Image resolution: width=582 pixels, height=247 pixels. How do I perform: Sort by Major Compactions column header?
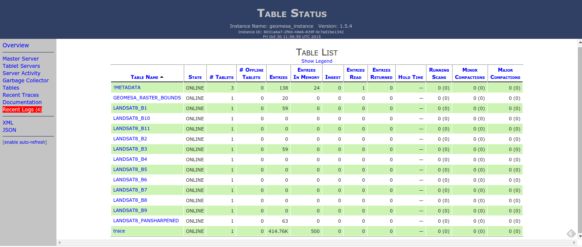click(505, 73)
